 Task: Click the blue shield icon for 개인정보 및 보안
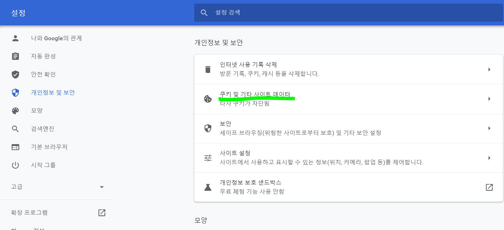coord(15,93)
